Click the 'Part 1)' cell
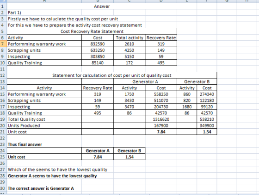The width and height of the screenshot is (259, 195). click(x=44, y=13)
